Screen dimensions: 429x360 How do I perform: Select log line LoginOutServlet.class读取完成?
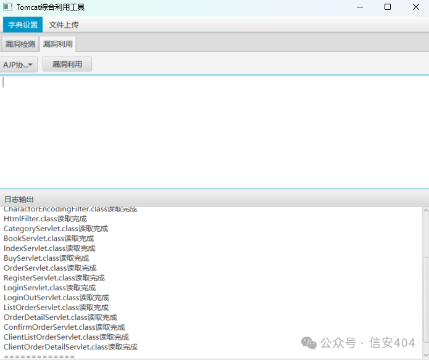(56, 298)
